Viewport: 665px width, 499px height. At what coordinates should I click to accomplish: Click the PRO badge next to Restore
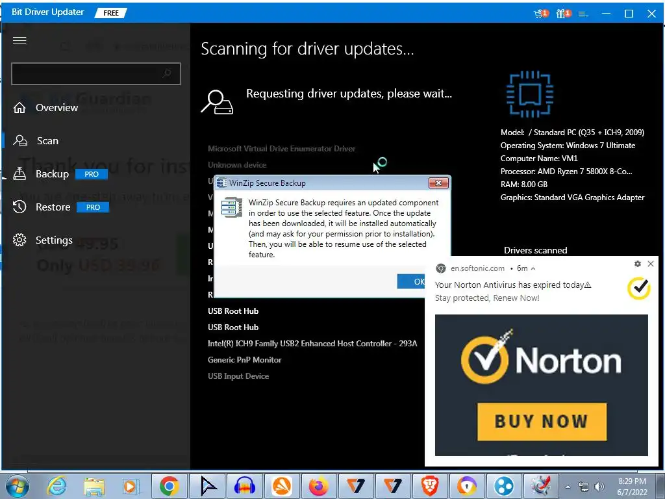point(93,207)
